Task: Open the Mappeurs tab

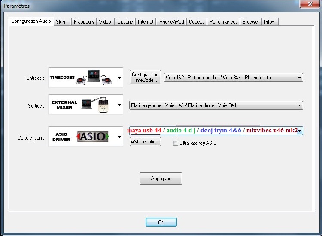Action: (84, 22)
